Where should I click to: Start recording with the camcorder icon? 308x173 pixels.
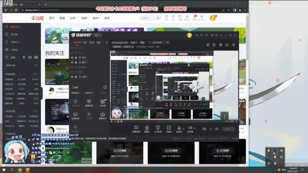pos(204,129)
